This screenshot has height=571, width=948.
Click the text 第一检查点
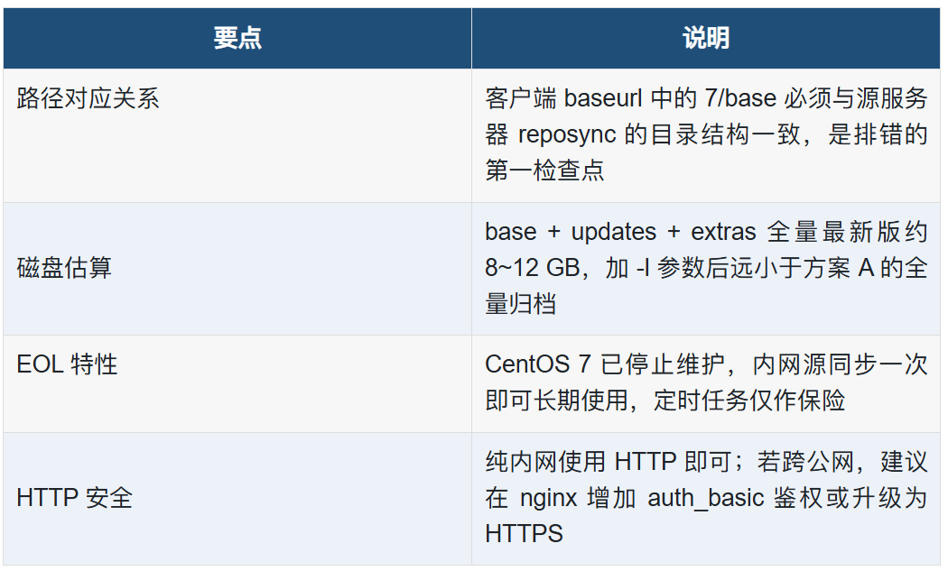tap(544, 170)
